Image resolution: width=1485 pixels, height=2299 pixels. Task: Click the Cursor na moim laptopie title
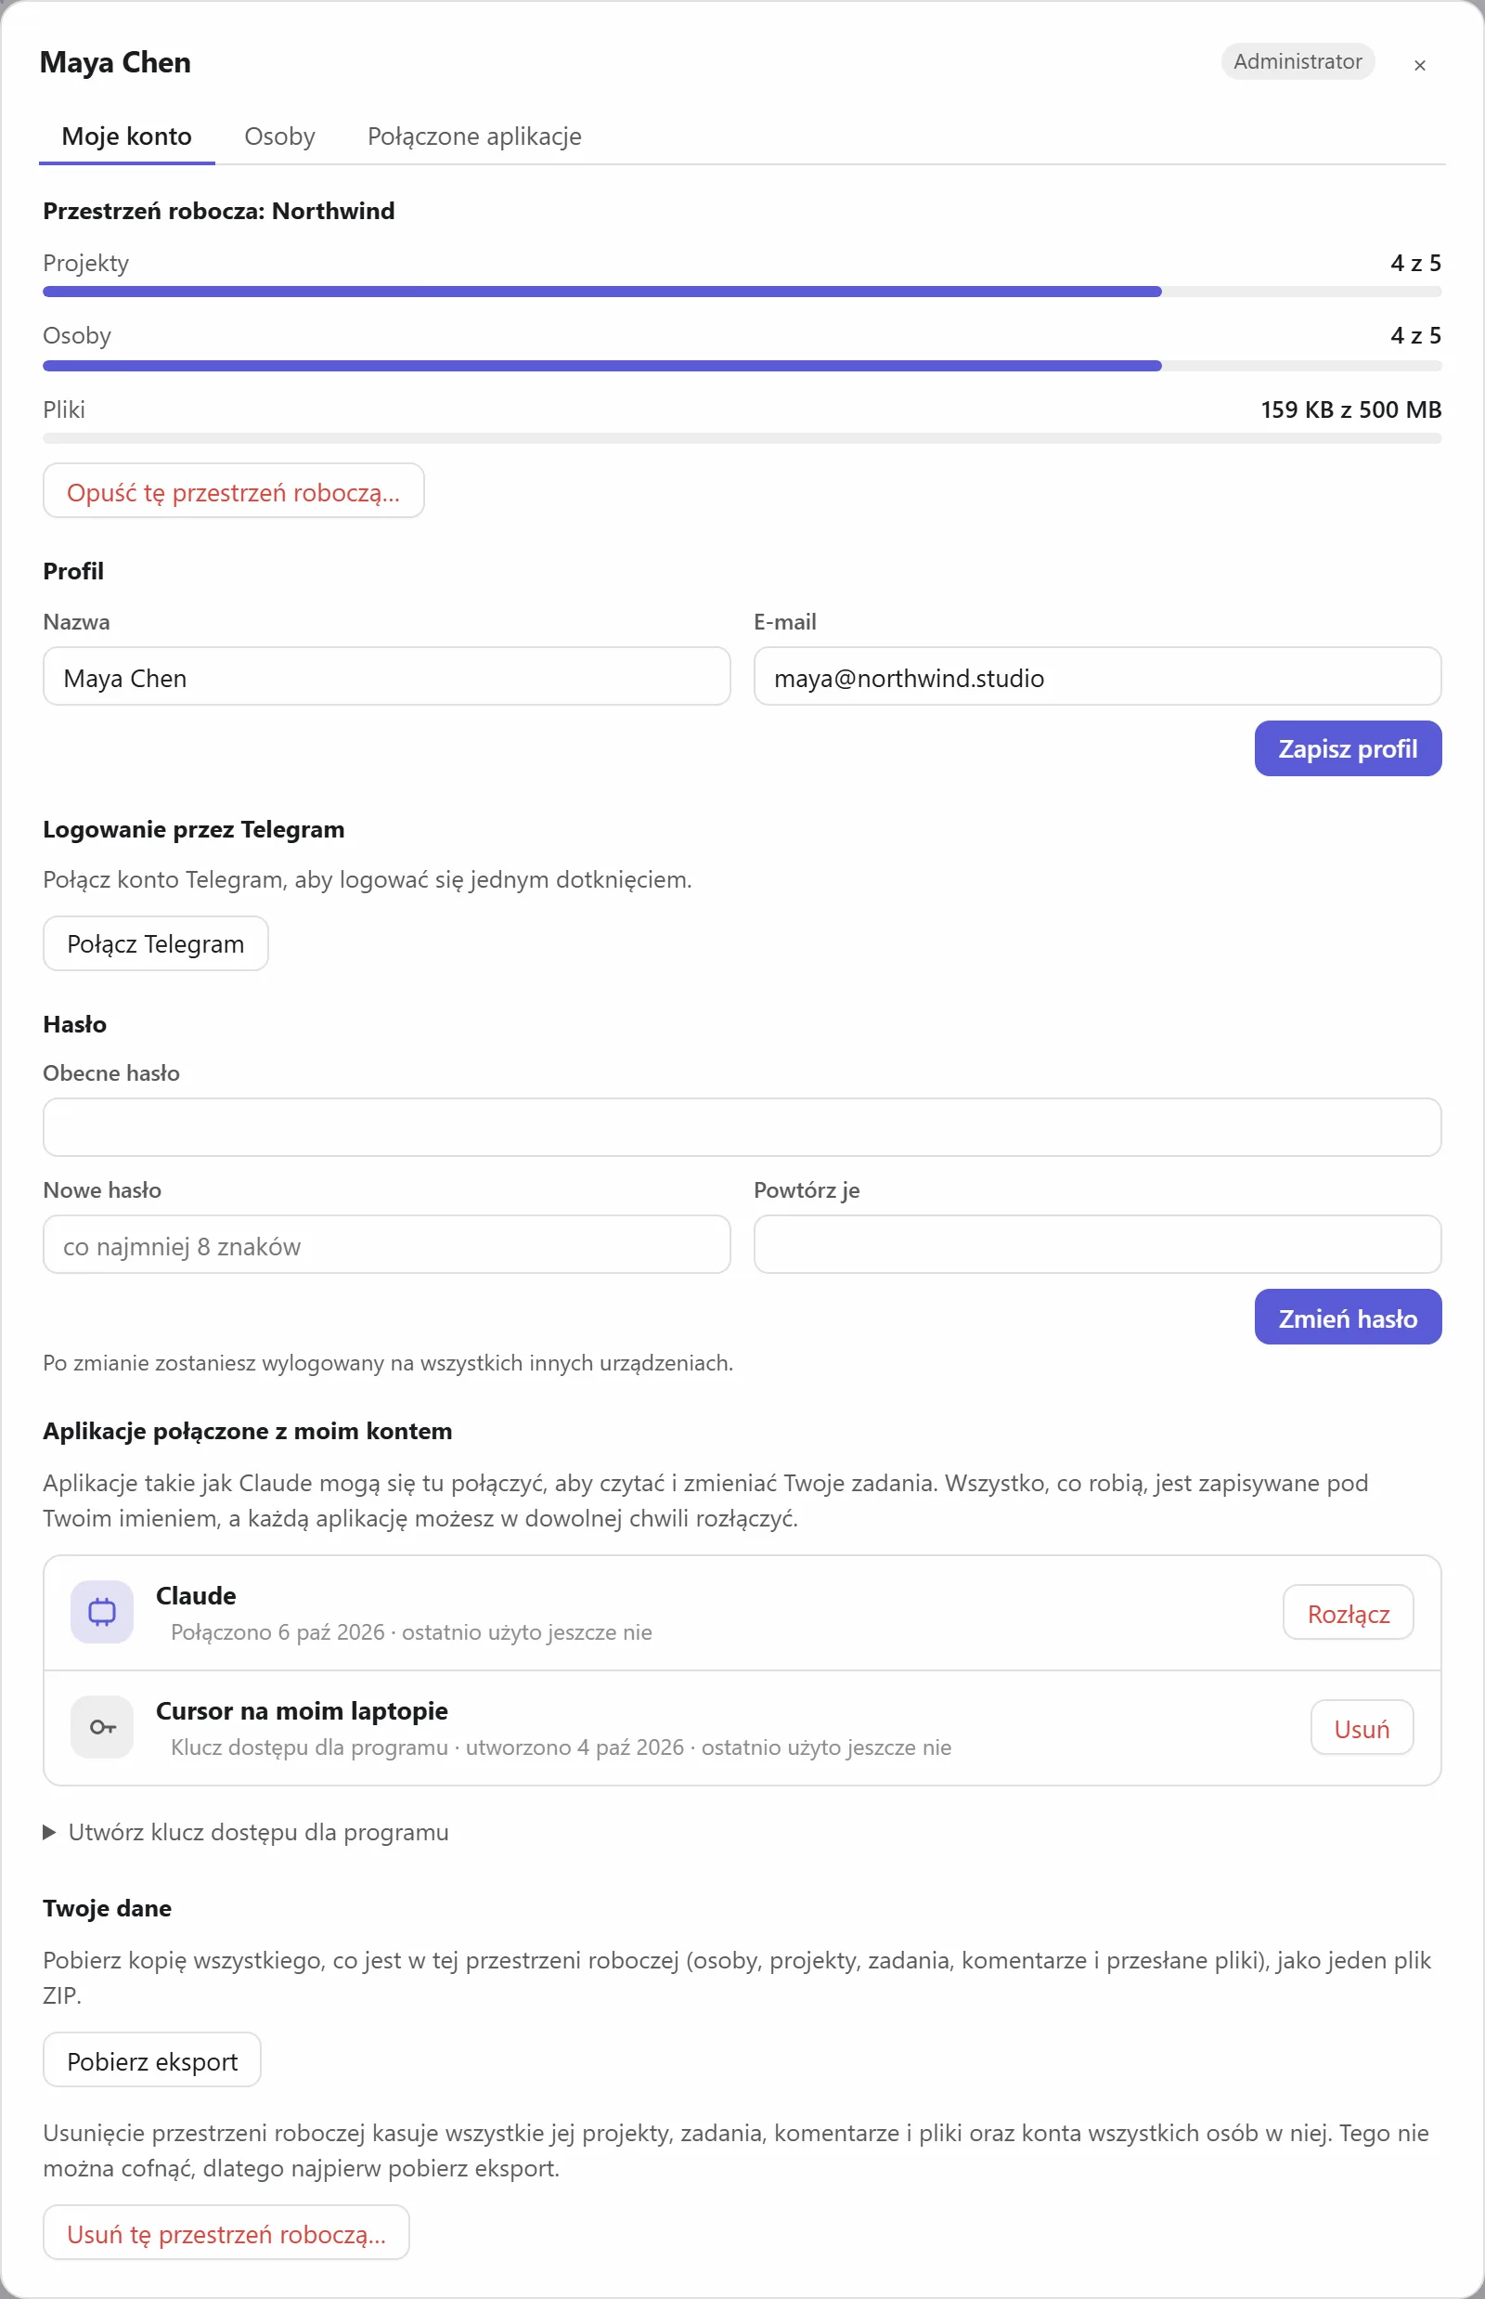pyautogui.click(x=302, y=1710)
